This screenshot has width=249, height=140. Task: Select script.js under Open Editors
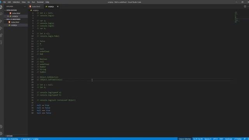click(x=15, y=16)
